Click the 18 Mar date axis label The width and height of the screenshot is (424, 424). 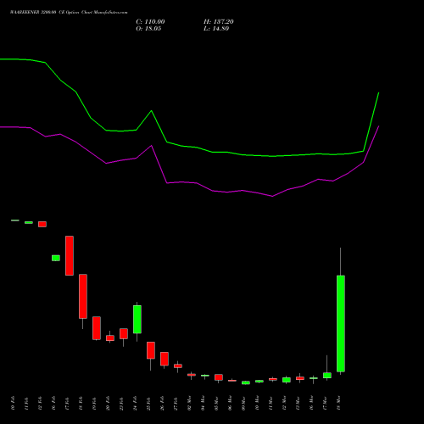click(x=338, y=403)
